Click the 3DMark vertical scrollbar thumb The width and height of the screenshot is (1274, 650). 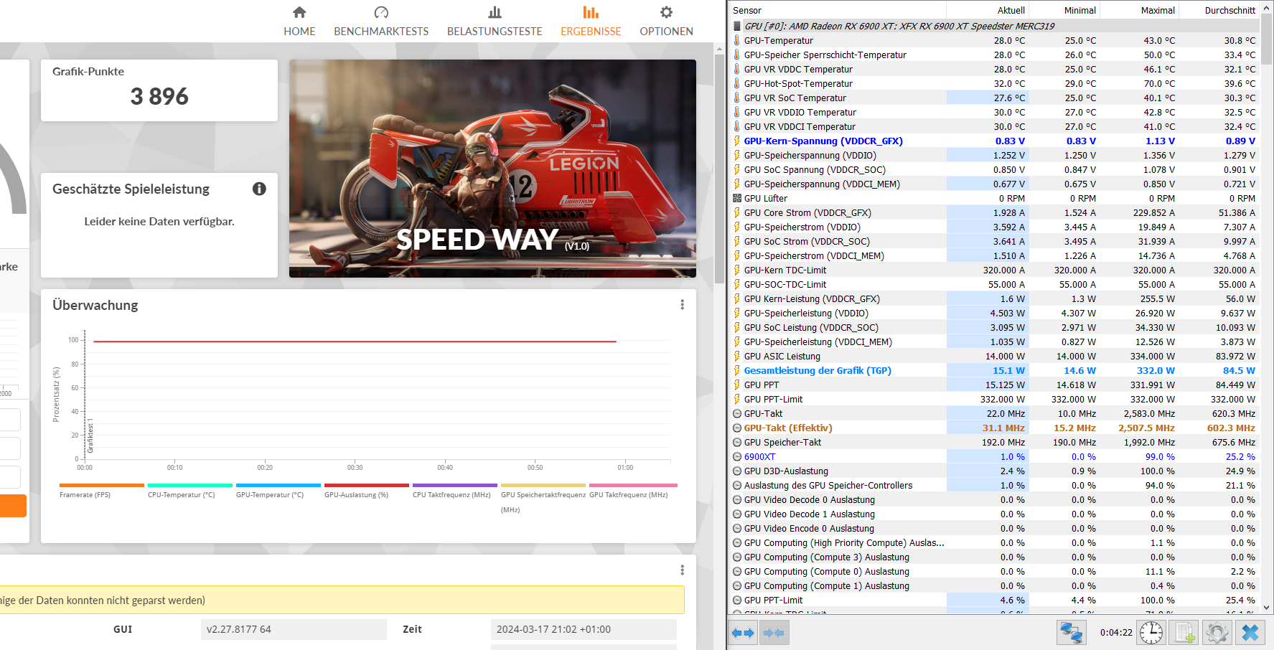(719, 169)
